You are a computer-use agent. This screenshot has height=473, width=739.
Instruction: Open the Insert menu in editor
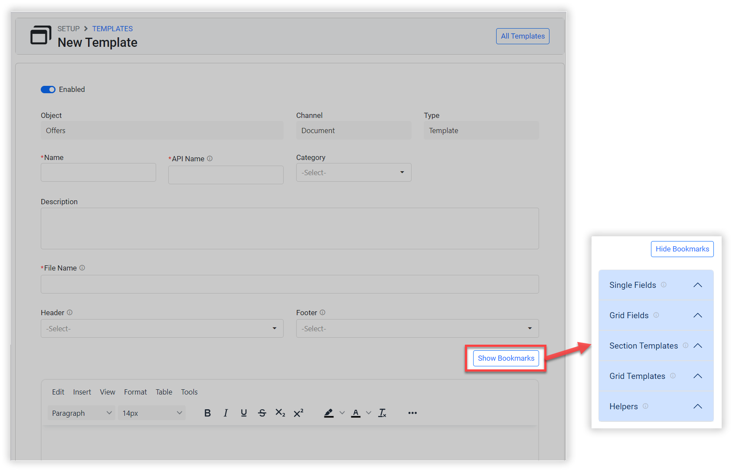point(82,392)
